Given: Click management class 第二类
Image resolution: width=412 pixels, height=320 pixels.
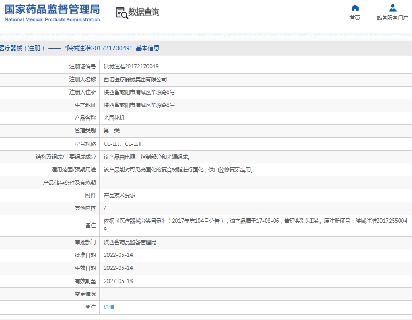Looking at the screenshot, I should [111, 131].
